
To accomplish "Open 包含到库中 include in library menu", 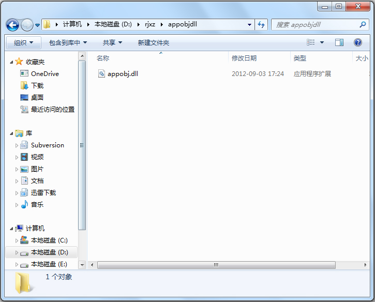I will coord(68,42).
